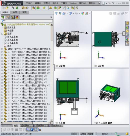Select the 零件31<1> component row
Image resolution: width=130 pixels, height=136 pixels.
pyautogui.click(x=27, y=119)
